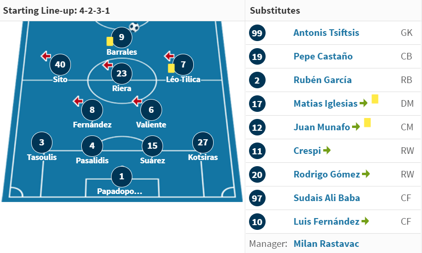Click the number 23 Riera circle
This screenshot has height=253, width=422.
(121, 74)
